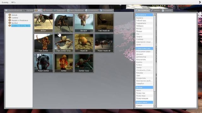Image resolution: width=202 pixels, height=113 pixels.
Task: Switch to the Утилиты tab
Action: click(x=167, y=10)
